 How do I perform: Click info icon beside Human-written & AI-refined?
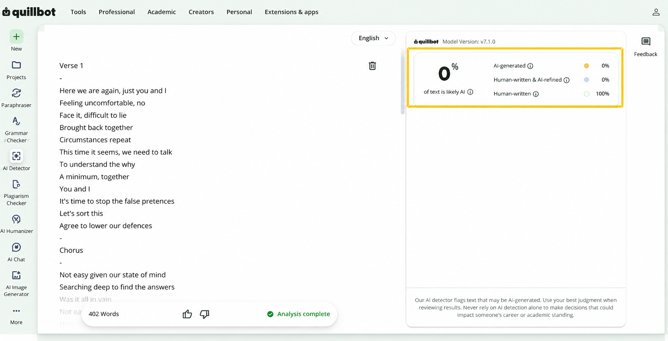[566, 80]
